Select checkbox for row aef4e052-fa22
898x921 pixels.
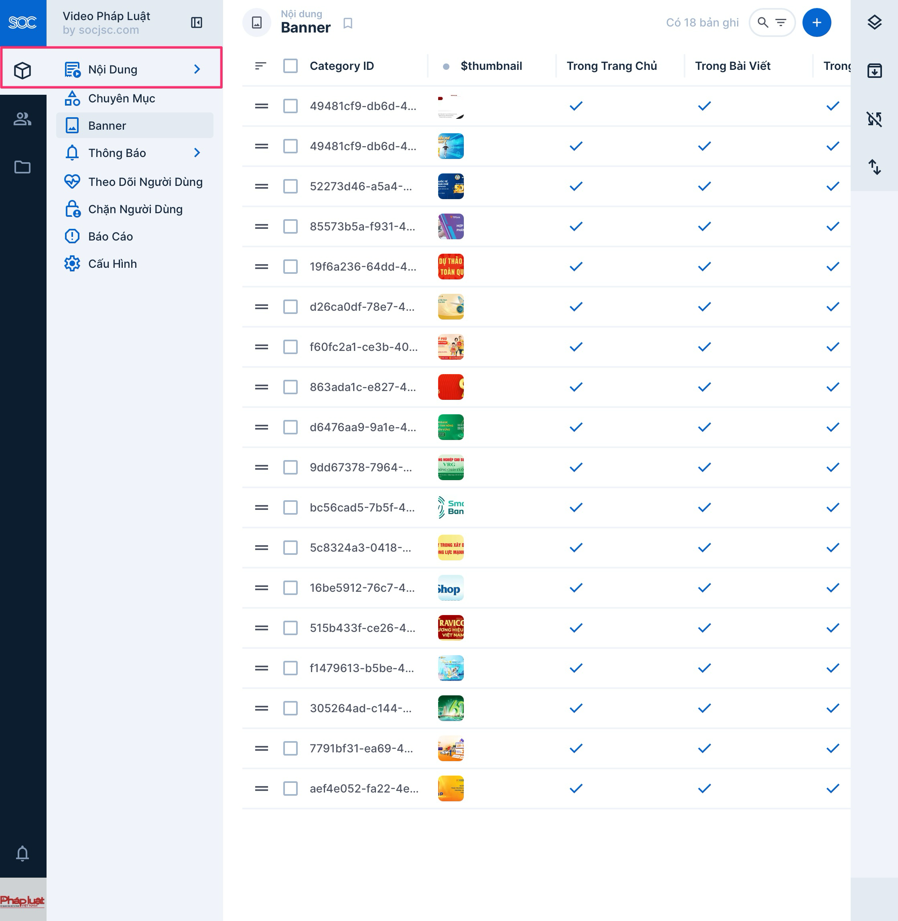point(291,789)
